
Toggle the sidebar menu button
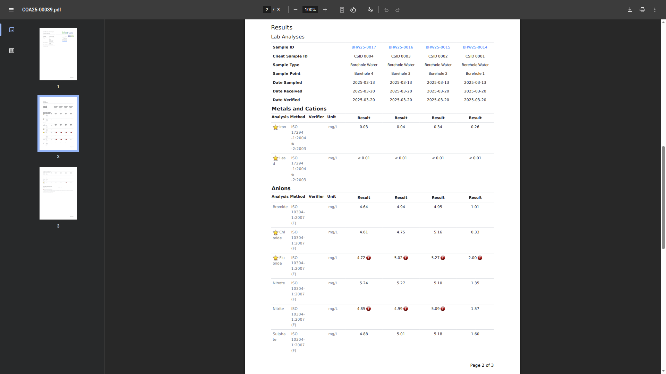[x=11, y=10]
